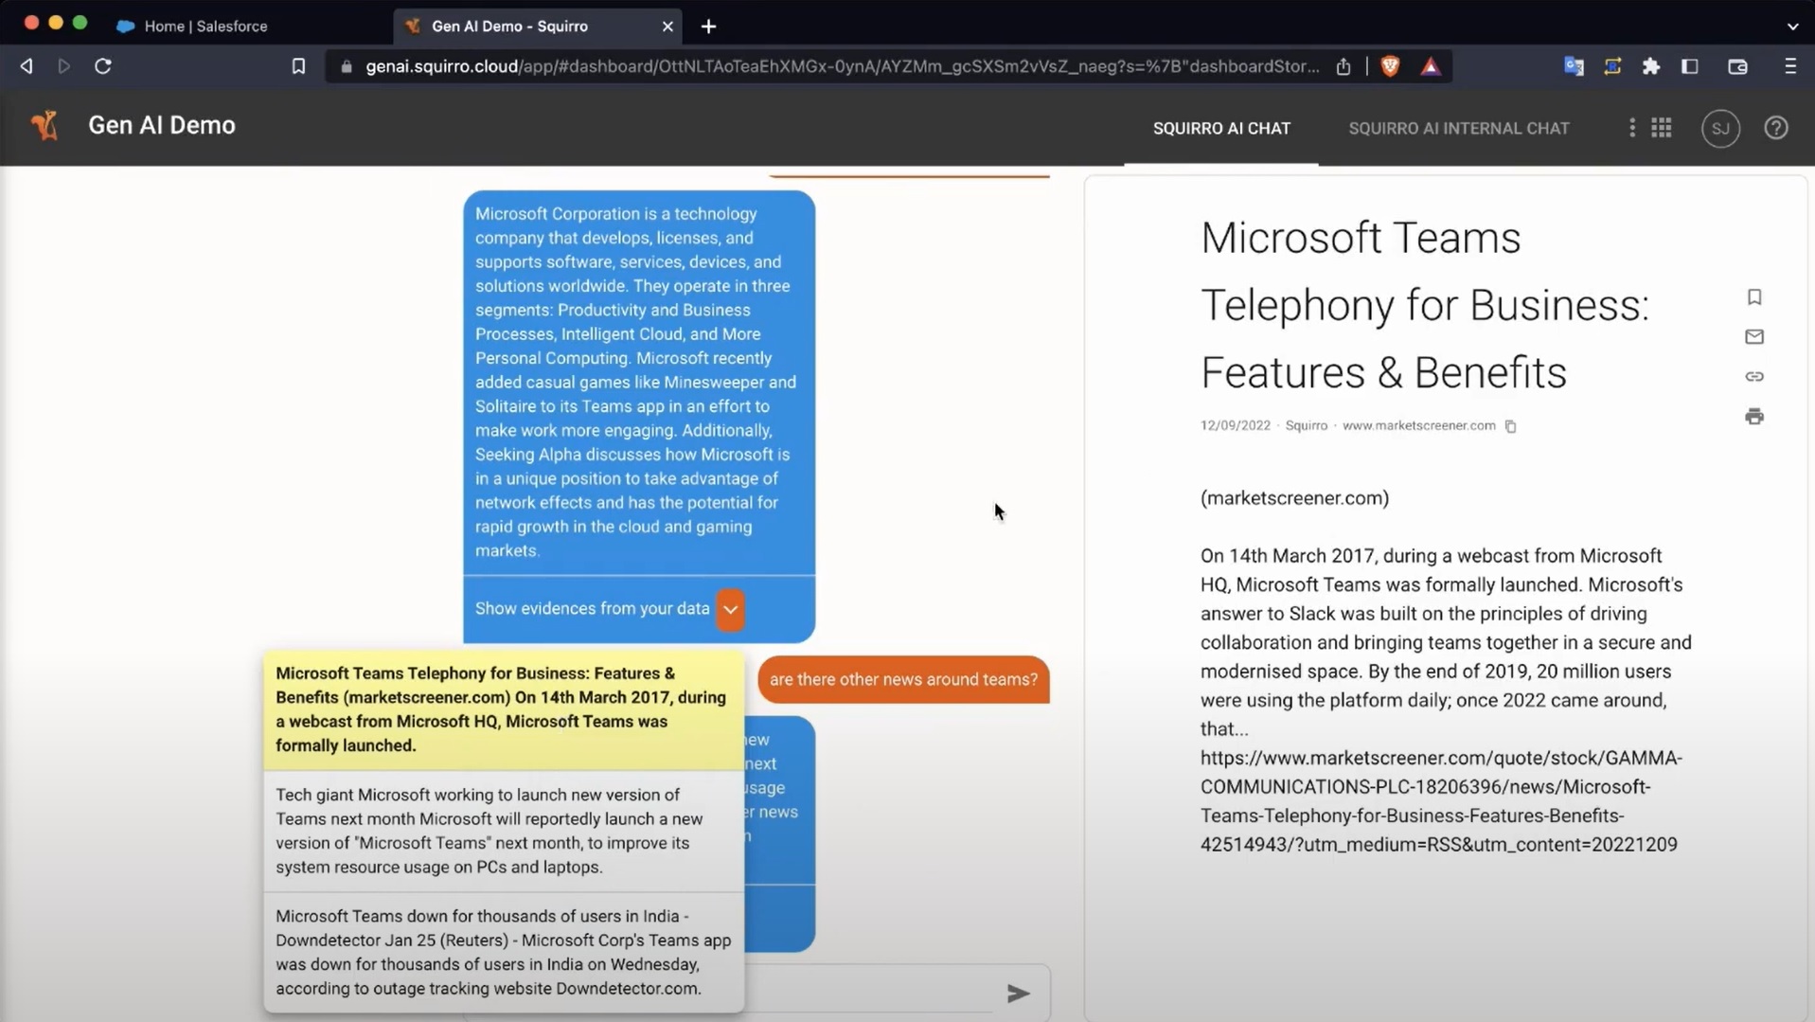Open the SJ user profile avatar
Viewport: 1815px width, 1022px height.
coord(1720,128)
